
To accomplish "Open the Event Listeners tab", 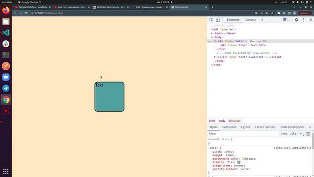I will pyautogui.click(x=265, y=127).
